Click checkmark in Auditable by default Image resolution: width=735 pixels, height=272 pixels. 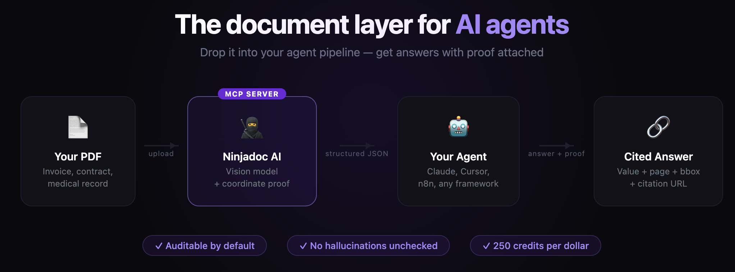tap(159, 246)
